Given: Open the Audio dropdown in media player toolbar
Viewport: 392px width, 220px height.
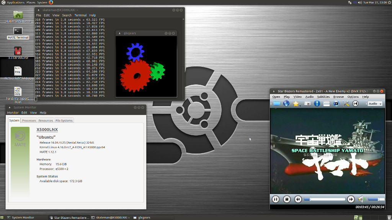Looking at the screenshot, I should [x=375, y=104].
